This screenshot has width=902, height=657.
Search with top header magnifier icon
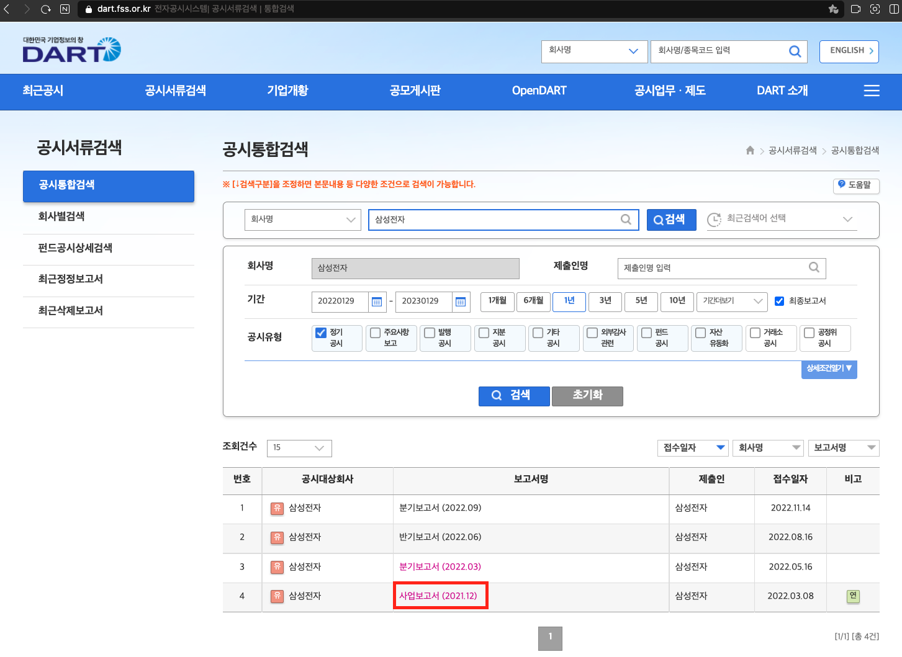pyautogui.click(x=795, y=51)
